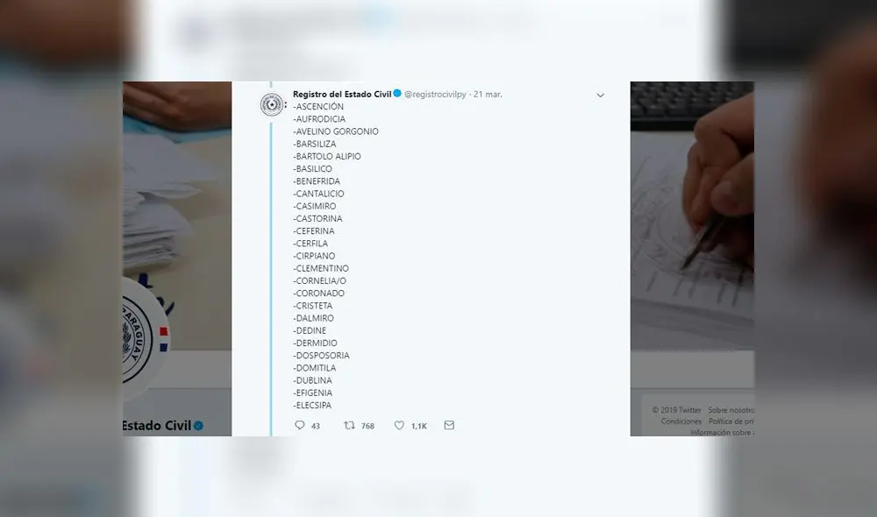The image size is (877, 517).
Task: Click the verified badge next to bottom-left Estado Civil
Action: coord(198,426)
